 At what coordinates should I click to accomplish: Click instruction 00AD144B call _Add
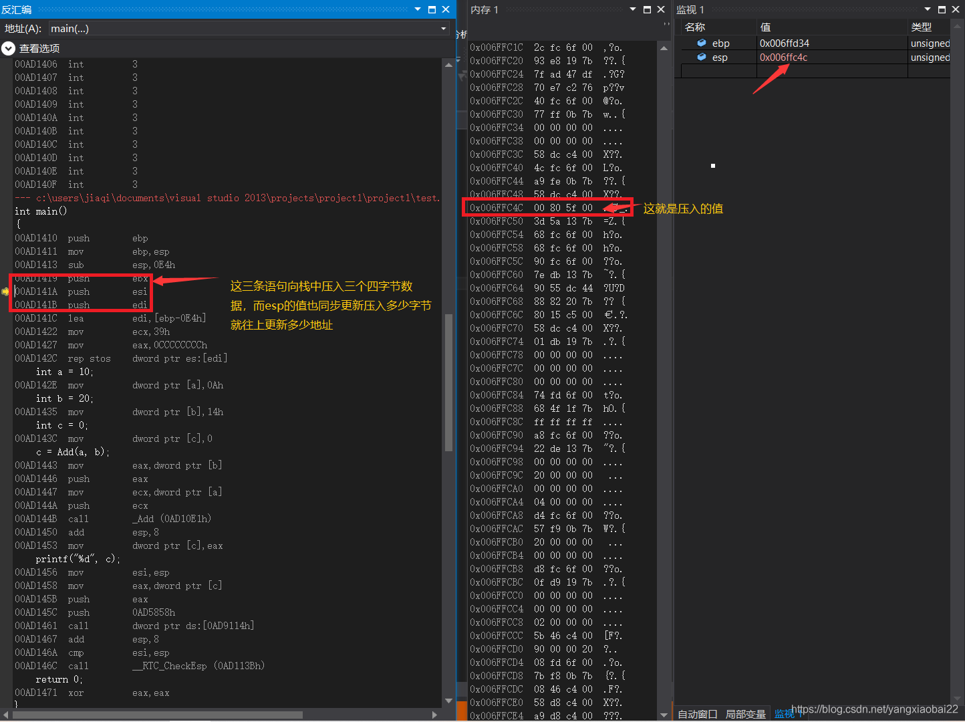point(113,519)
